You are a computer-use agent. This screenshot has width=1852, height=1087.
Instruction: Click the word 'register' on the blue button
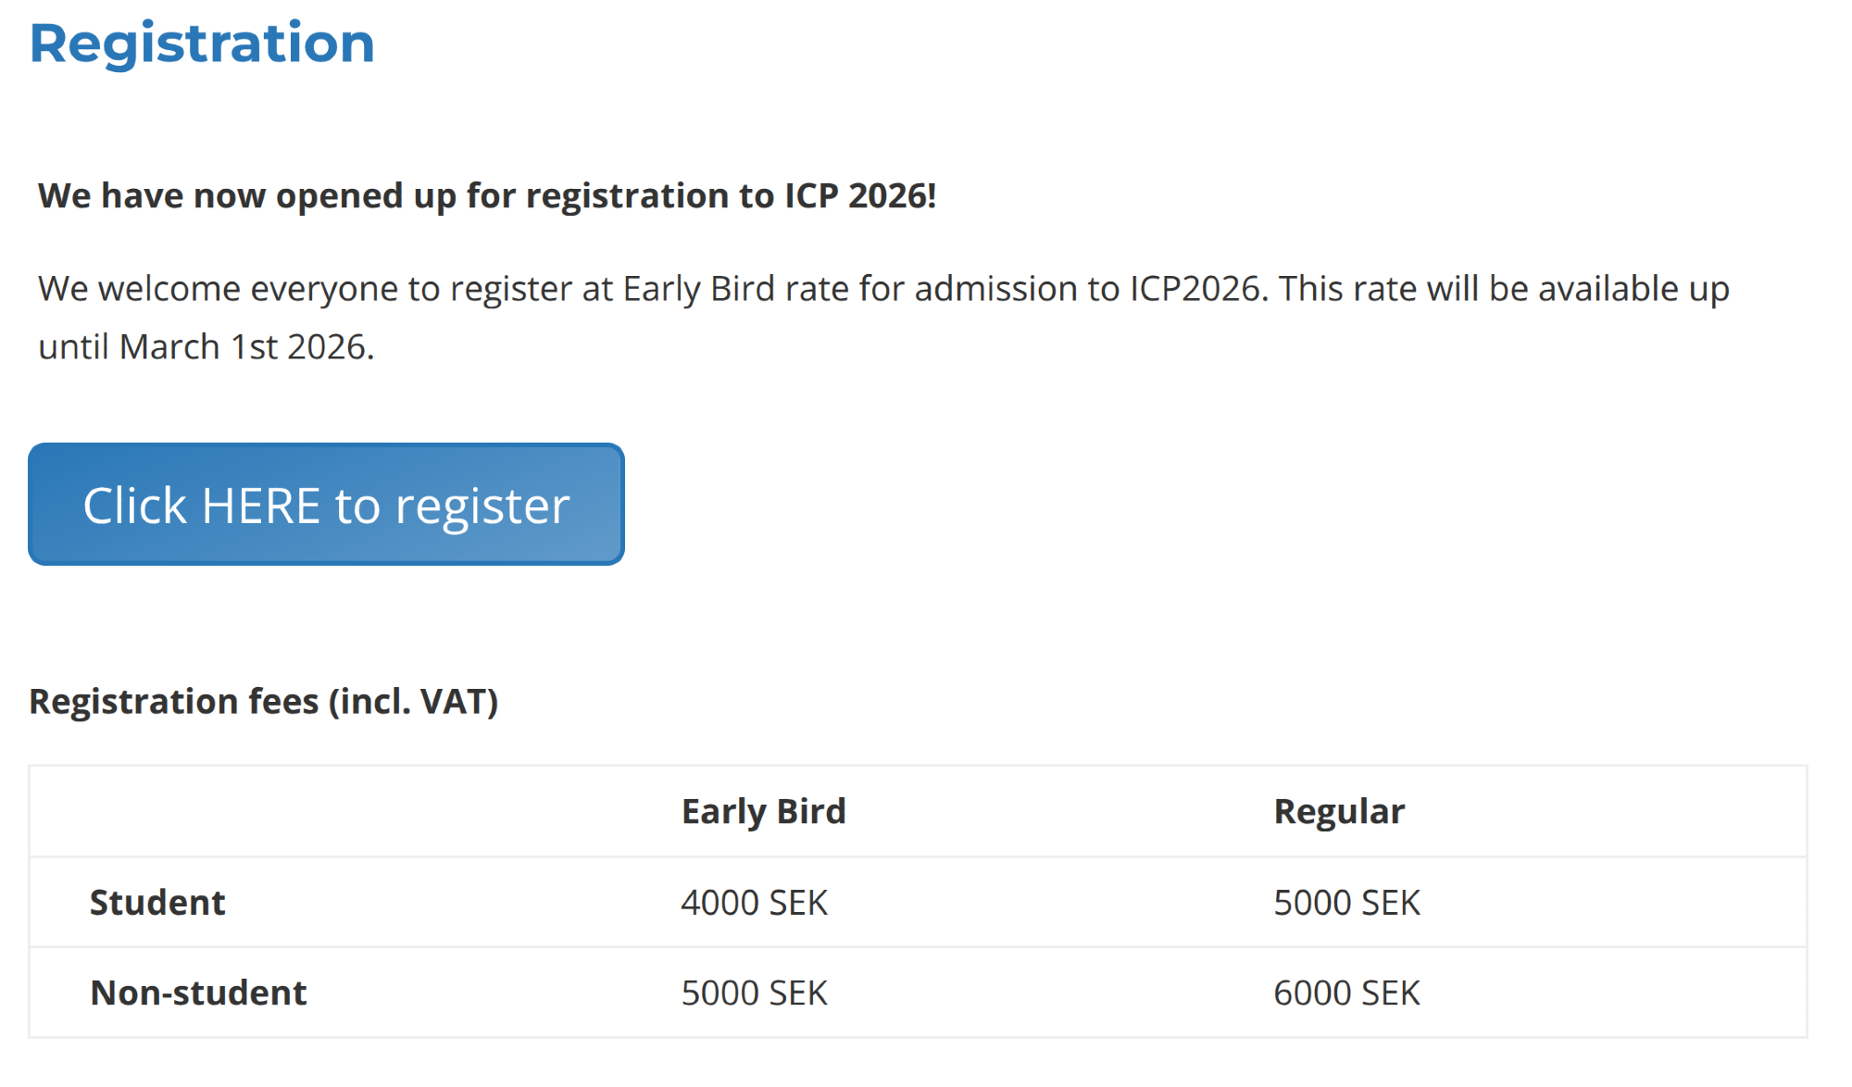pyautogui.click(x=482, y=508)
